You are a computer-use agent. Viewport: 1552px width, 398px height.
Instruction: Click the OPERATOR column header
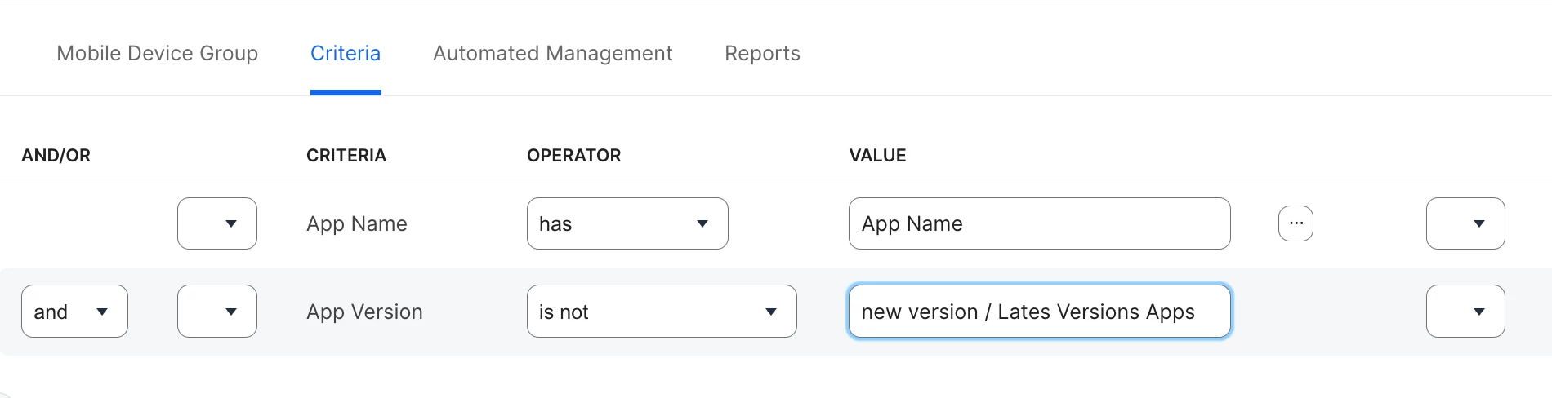pyautogui.click(x=573, y=155)
